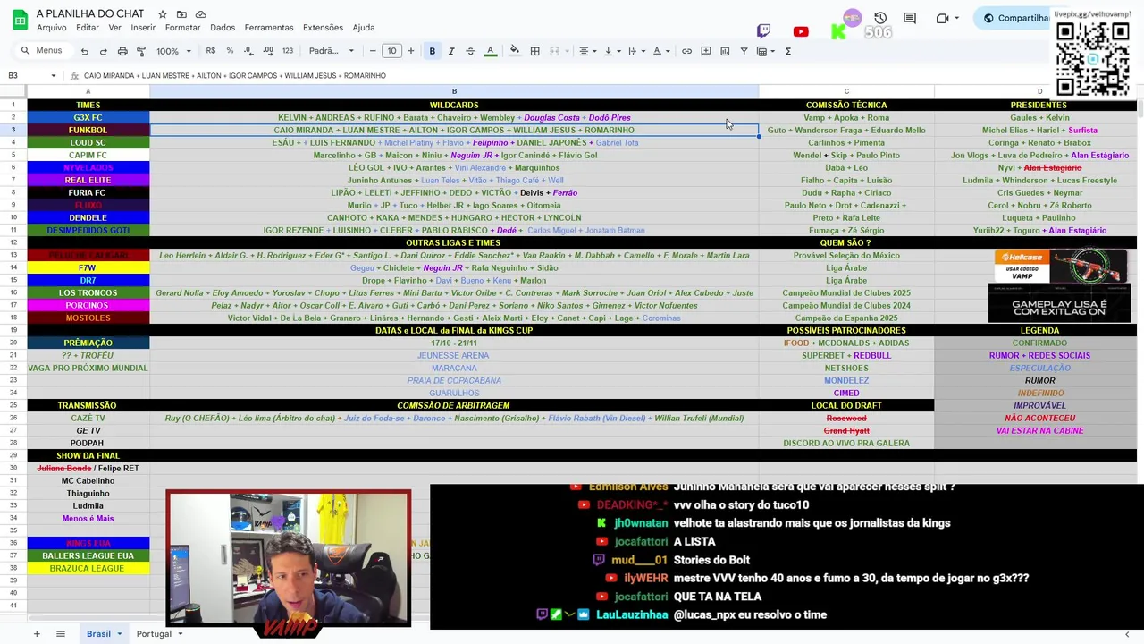
Task: Open the text color picker
Action: [490, 51]
